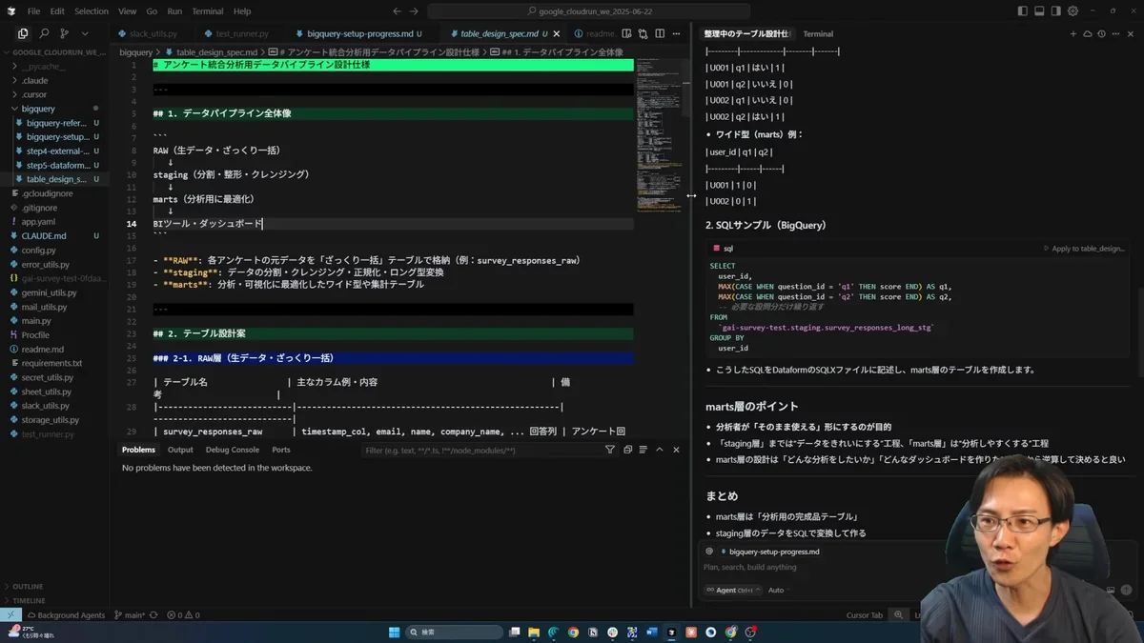Open Windows Start button in taskbar

pyautogui.click(x=395, y=632)
